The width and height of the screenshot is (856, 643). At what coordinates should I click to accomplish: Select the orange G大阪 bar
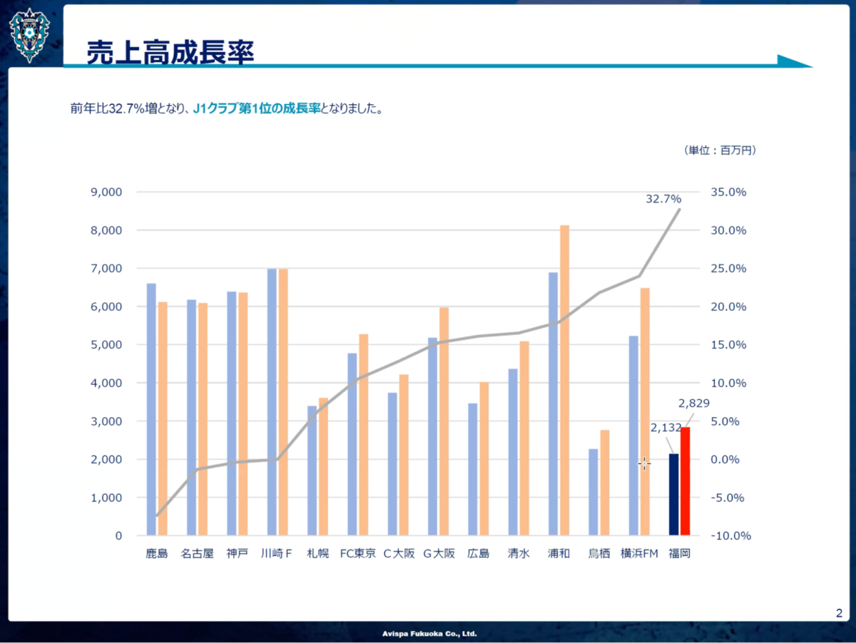click(444, 421)
